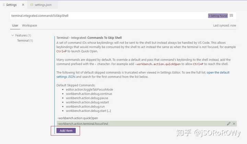Remove the terminal.focusFind item with its X icon

[x=234, y=123]
